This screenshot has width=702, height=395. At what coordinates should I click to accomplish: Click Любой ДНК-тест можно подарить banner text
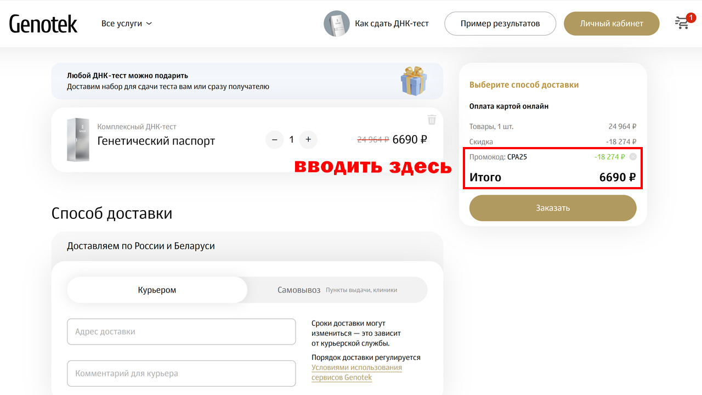pos(128,76)
